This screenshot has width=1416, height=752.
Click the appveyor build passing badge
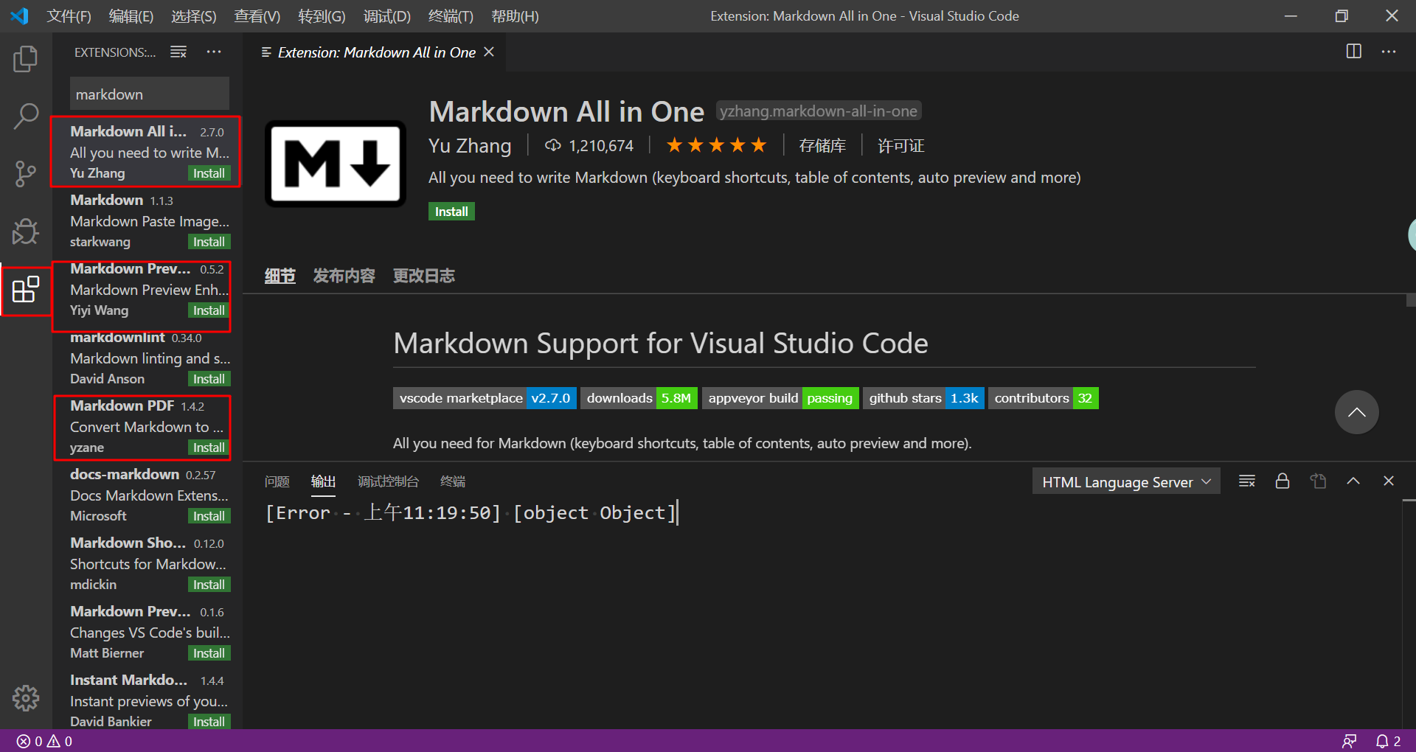pyautogui.click(x=780, y=398)
